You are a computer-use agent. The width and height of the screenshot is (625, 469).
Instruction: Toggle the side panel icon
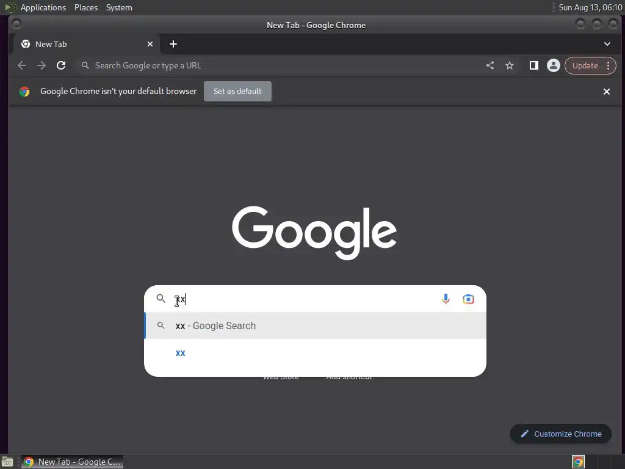533,65
